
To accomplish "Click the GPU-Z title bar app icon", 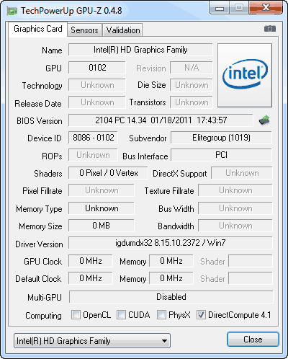I will (x=12, y=11).
